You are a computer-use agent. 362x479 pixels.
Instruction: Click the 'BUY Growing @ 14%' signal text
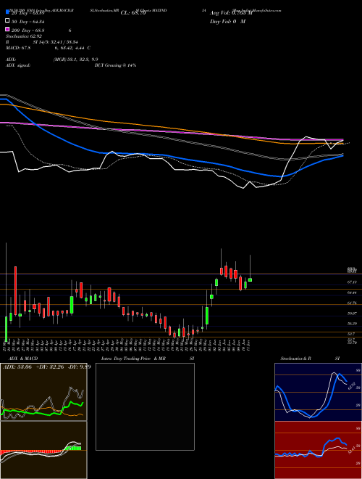[115, 65]
